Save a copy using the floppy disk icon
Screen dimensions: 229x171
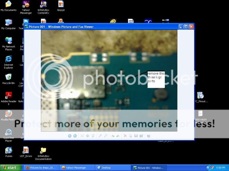click(x=136, y=136)
